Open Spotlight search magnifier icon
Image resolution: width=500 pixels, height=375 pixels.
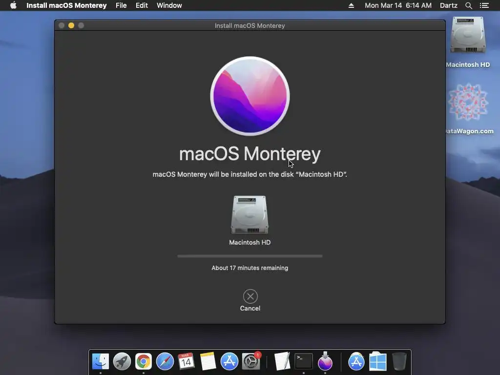469,5
